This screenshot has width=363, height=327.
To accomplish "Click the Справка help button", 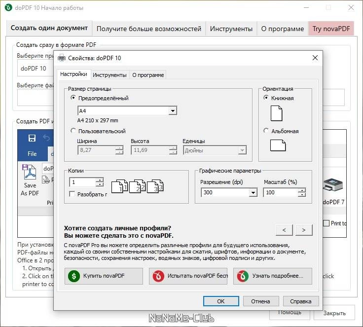I will click(x=301, y=301).
